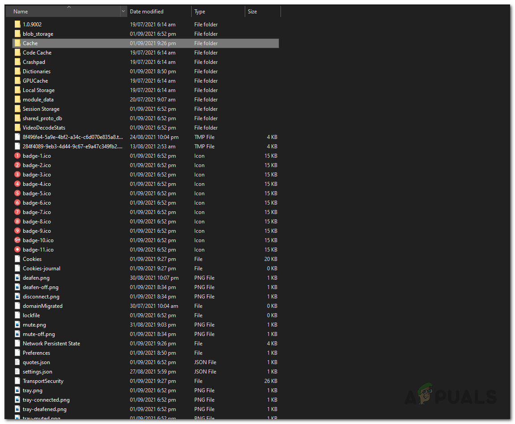
Task: Select the VideoDecodeStats folder name
Action: (x=44, y=128)
